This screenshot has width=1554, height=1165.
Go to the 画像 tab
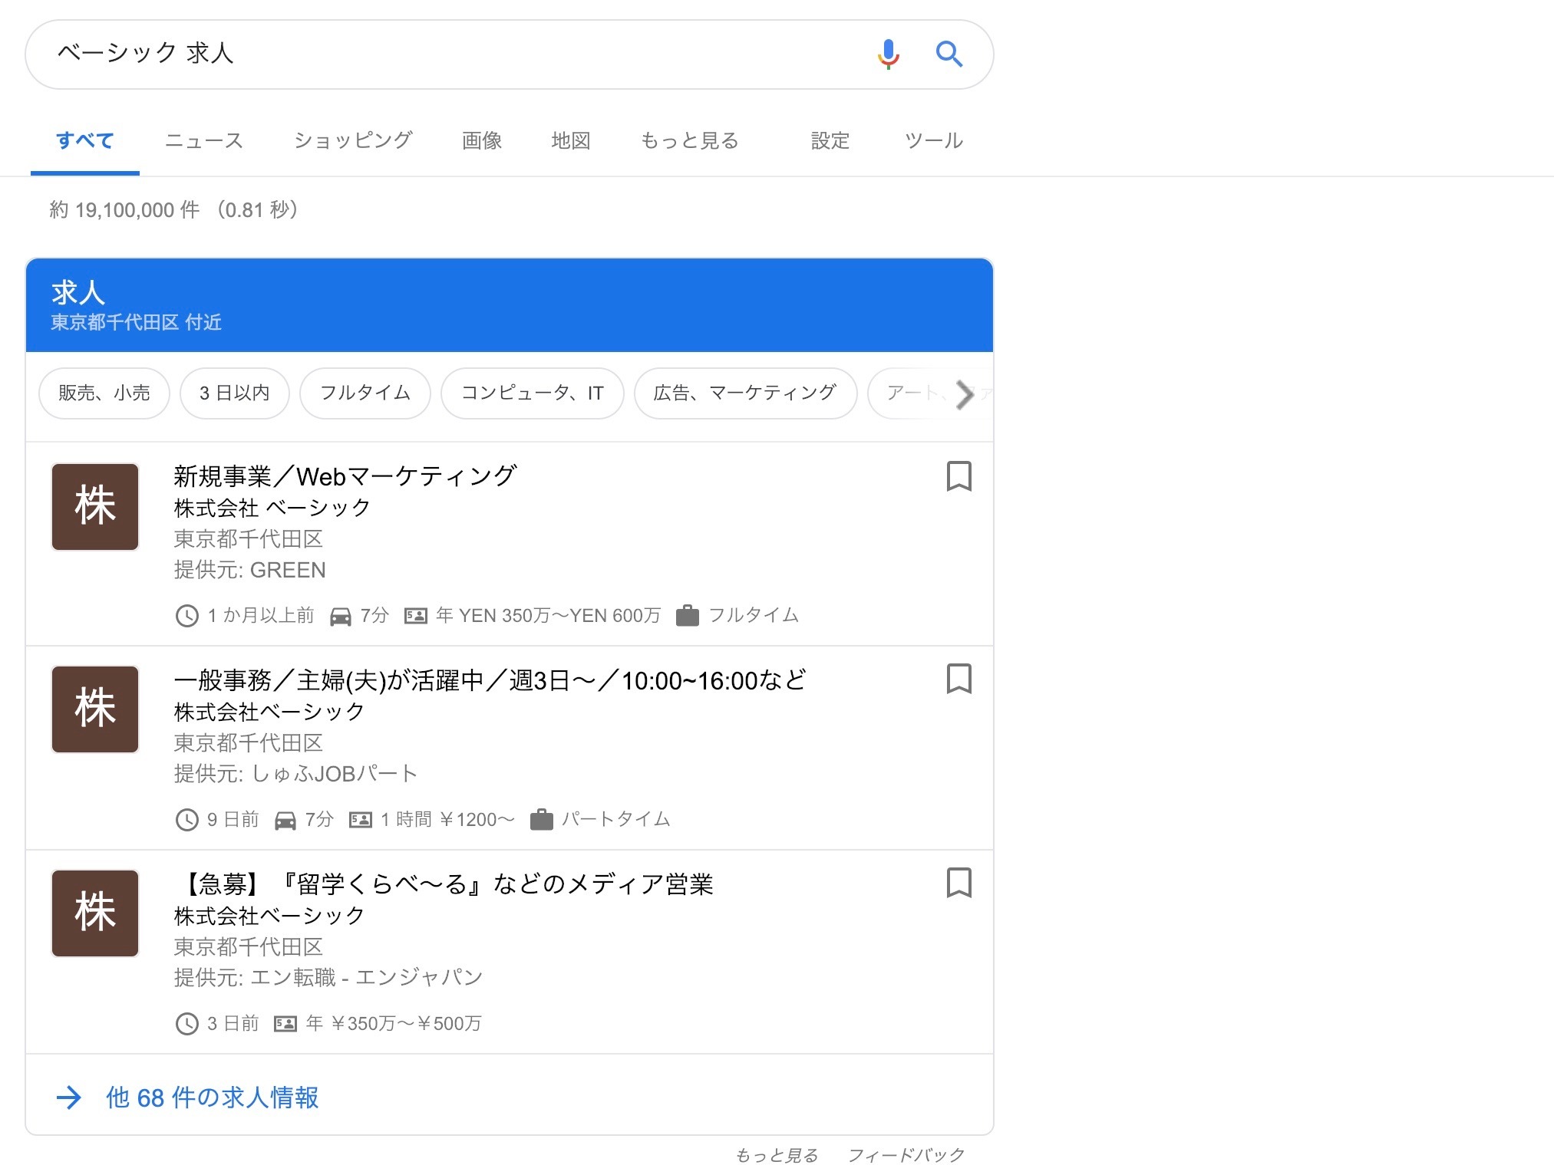coord(482,141)
